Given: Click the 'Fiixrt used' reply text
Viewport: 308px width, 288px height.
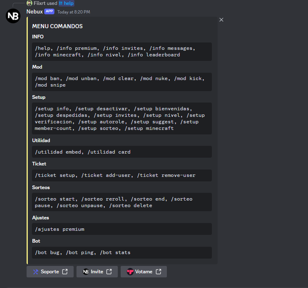Looking at the screenshot, I should (45, 3).
